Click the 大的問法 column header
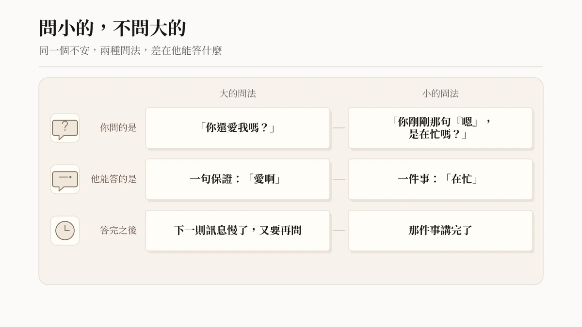Screen dimensions: 582x327 238,93
